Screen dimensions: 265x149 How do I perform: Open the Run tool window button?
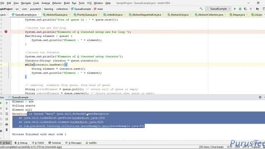click(5, 143)
